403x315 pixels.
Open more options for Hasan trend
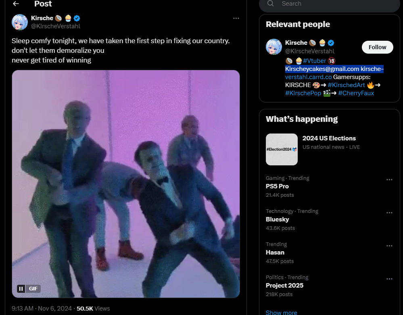pos(389,246)
